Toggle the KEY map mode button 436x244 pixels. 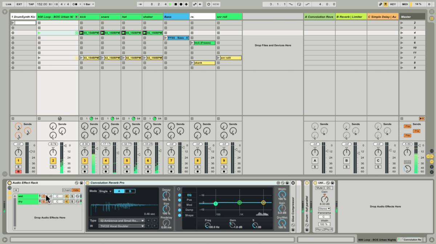pyautogui.click(x=393, y=4)
